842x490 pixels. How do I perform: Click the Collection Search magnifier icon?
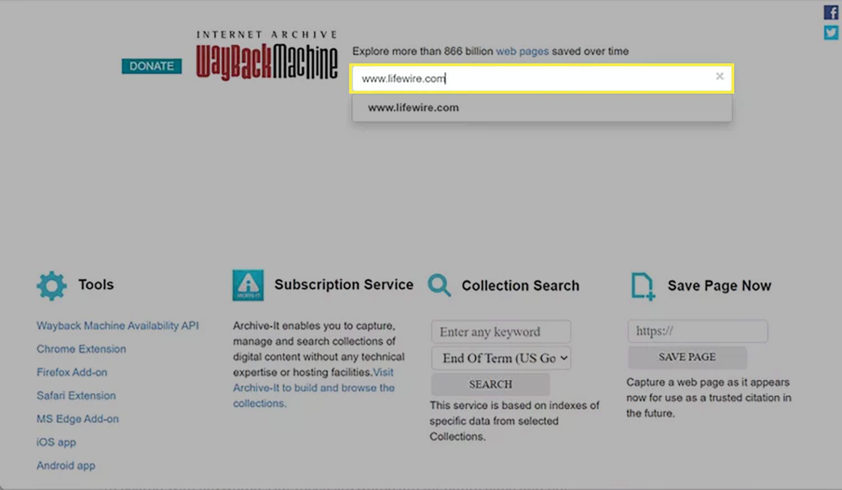[439, 285]
